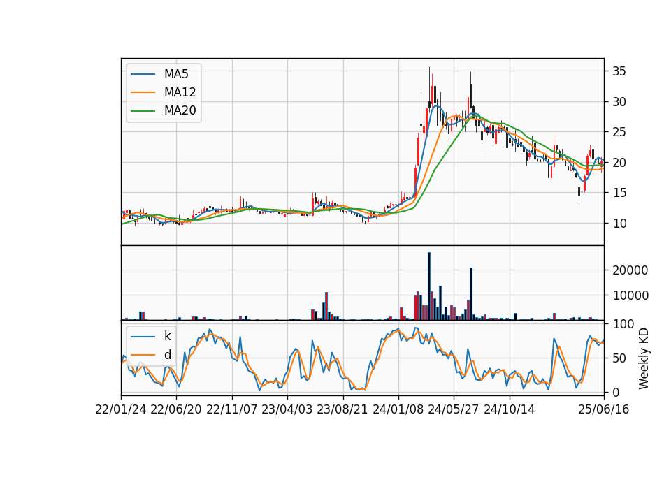This screenshot has height=482, width=671.
Task: Click the k legend label in KD panel
Action: (x=167, y=336)
